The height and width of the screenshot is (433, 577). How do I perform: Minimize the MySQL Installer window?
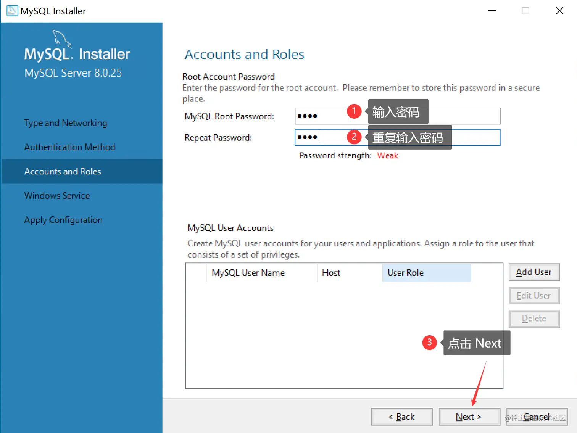(492, 11)
